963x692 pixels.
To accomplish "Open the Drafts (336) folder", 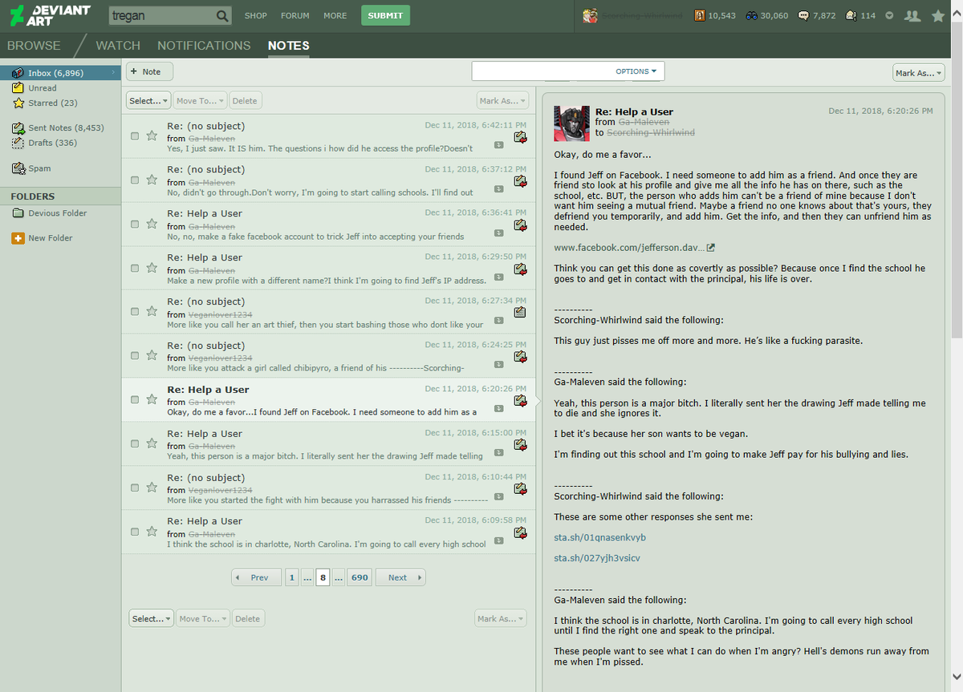I will (44, 143).
